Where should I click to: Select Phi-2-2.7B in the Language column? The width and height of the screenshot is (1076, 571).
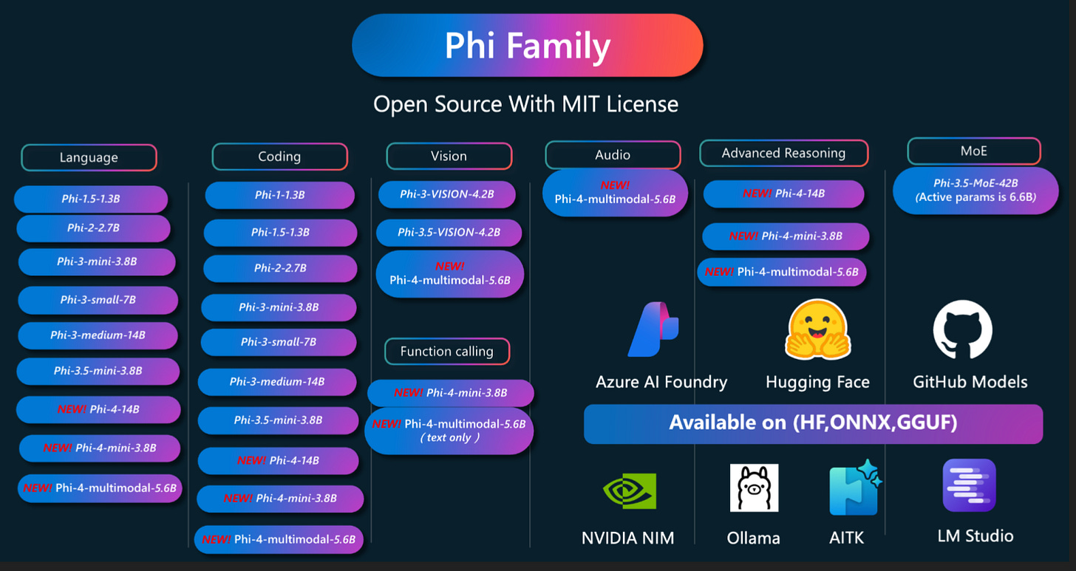(x=93, y=228)
